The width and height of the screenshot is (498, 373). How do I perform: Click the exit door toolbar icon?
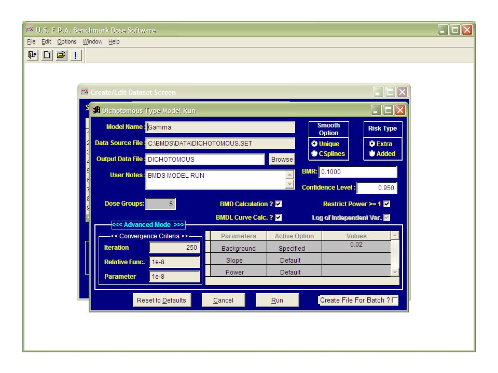tap(32, 55)
